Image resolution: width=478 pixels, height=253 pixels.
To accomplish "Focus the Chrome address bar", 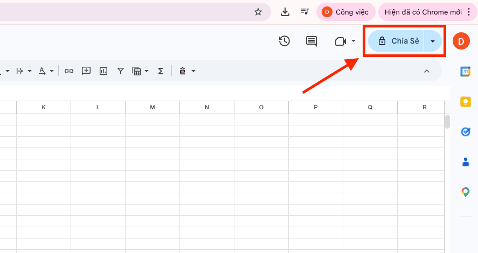I will tap(134, 12).
